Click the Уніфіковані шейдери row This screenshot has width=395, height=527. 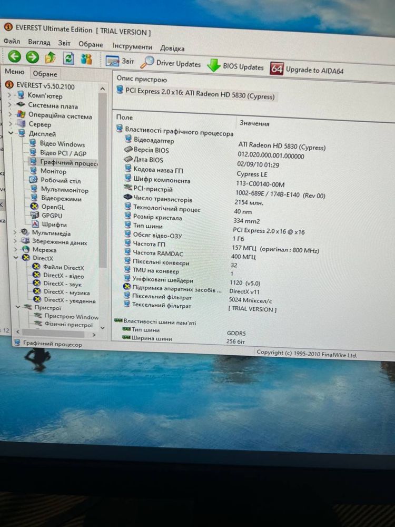click(192, 281)
